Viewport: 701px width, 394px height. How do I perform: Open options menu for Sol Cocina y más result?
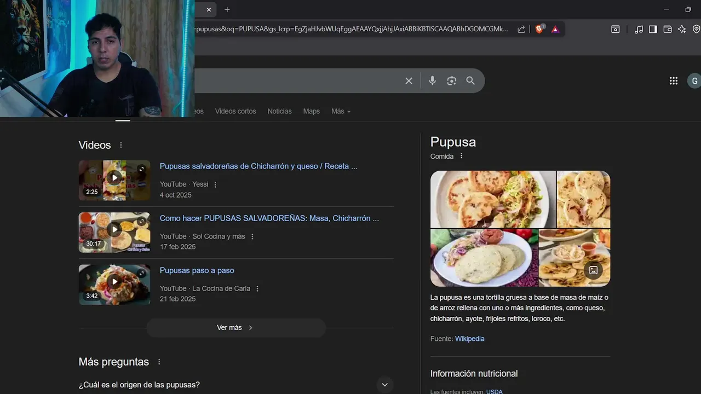tap(252, 236)
